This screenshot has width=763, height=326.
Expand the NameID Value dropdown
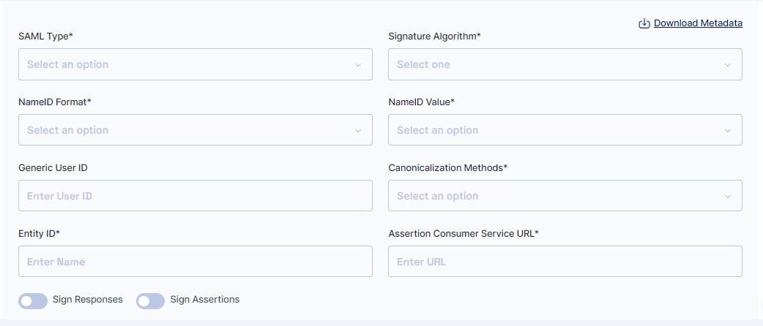pyautogui.click(x=565, y=129)
